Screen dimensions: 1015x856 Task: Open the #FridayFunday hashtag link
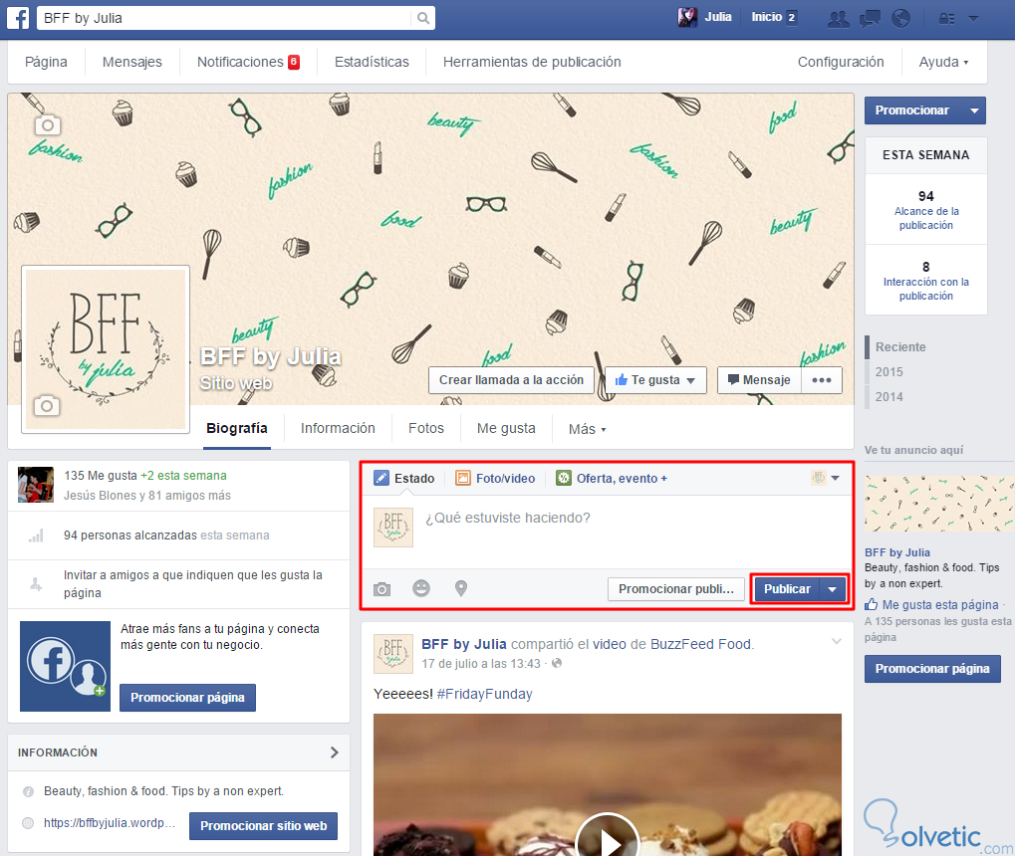(484, 694)
